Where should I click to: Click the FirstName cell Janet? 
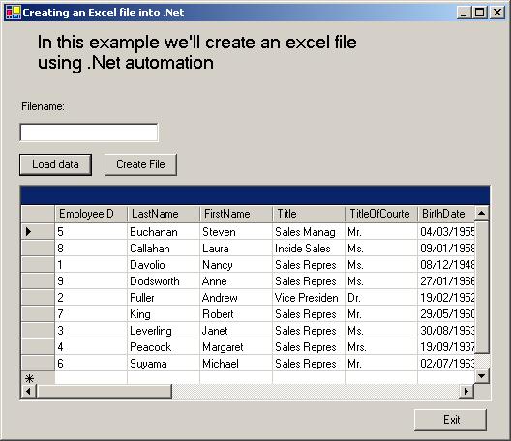(x=236, y=330)
